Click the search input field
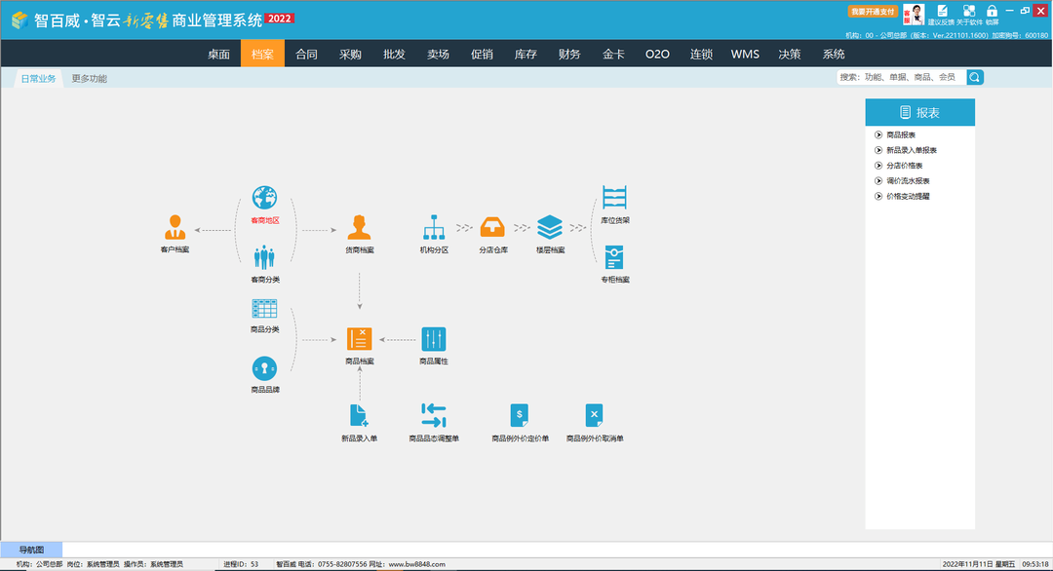 coord(901,77)
